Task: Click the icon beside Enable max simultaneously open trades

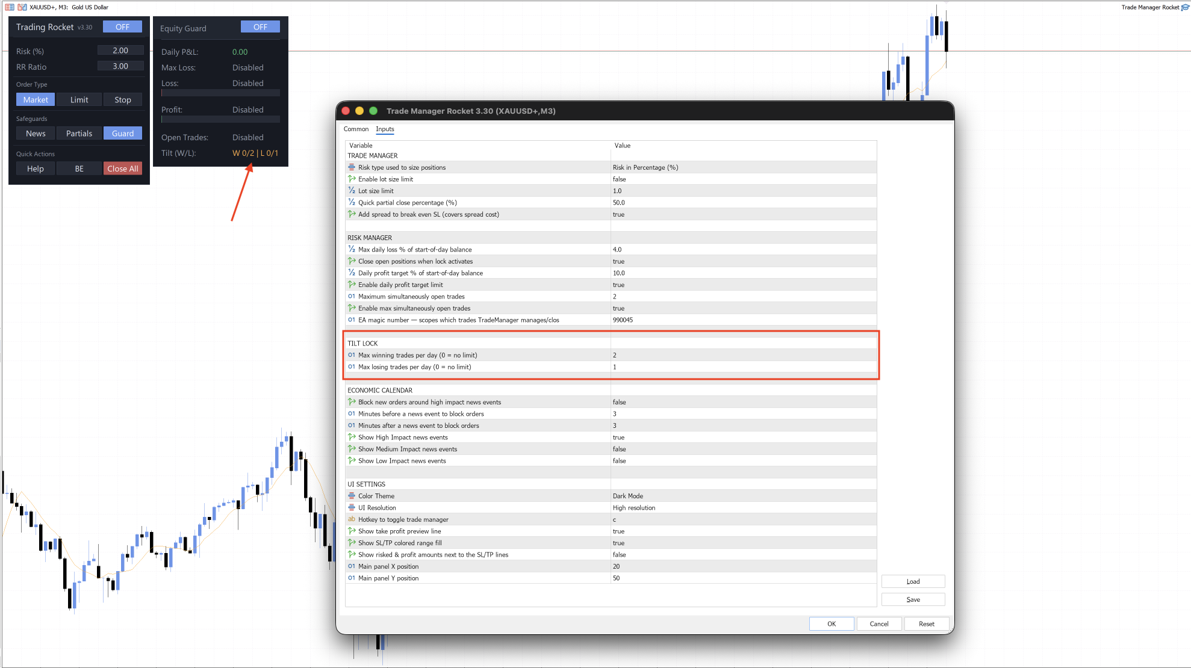Action: [x=352, y=308]
